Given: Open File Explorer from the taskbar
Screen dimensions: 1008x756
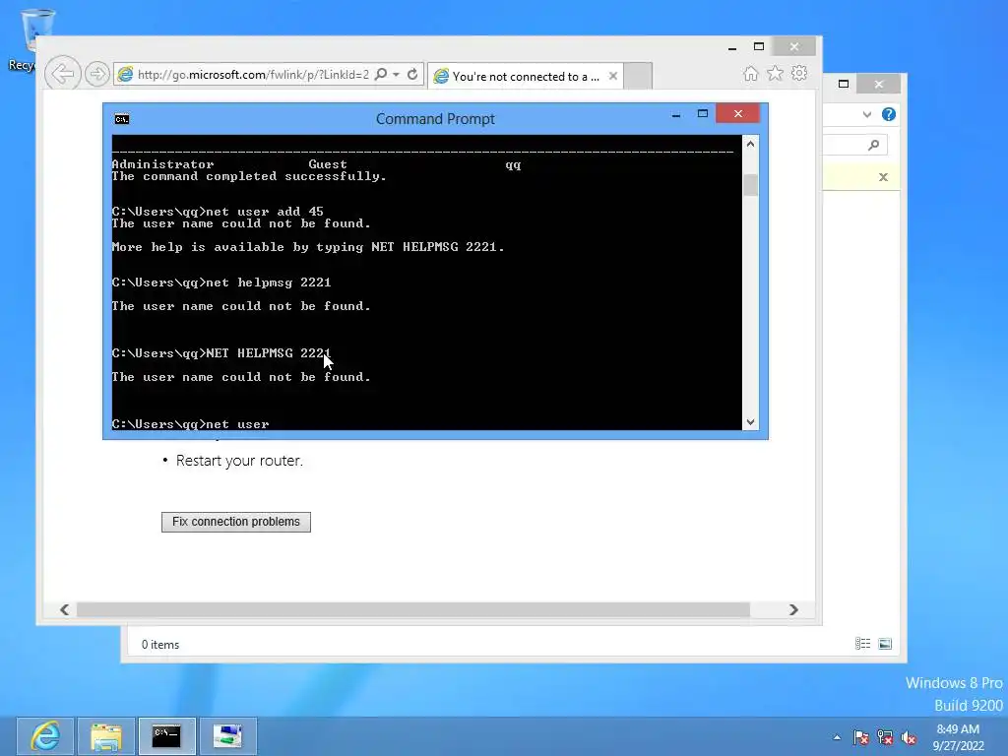Looking at the screenshot, I should pyautogui.click(x=106, y=736).
